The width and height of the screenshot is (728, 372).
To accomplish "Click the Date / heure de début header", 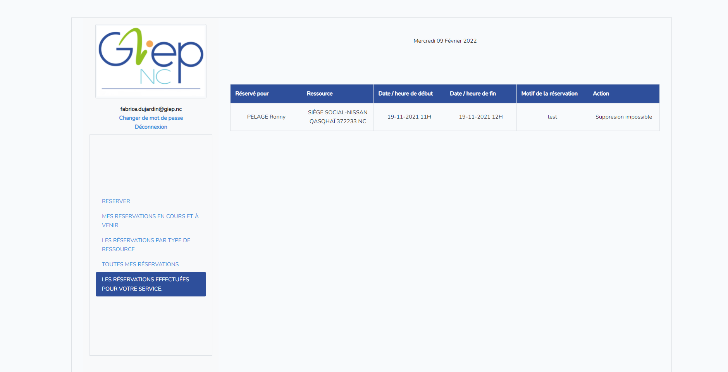I will pyautogui.click(x=409, y=93).
